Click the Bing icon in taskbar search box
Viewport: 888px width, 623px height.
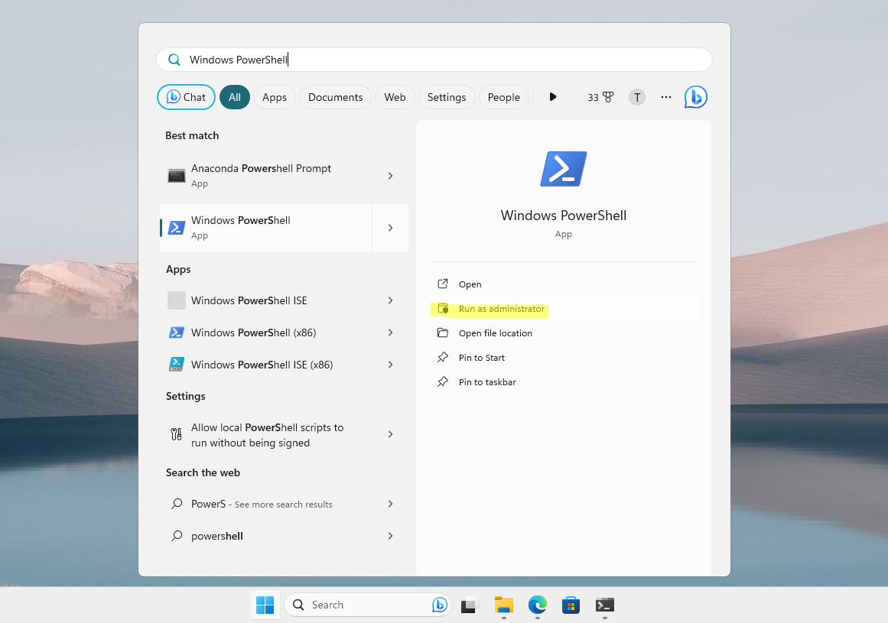[x=440, y=605]
